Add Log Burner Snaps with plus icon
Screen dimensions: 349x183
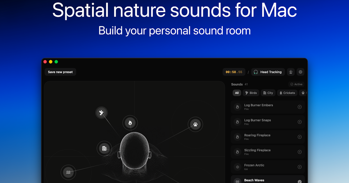tap(300, 122)
